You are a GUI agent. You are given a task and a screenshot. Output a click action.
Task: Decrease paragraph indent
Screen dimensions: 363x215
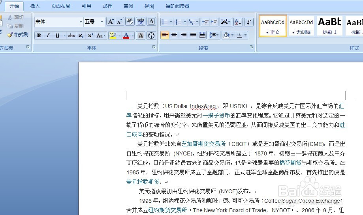pos(205,22)
